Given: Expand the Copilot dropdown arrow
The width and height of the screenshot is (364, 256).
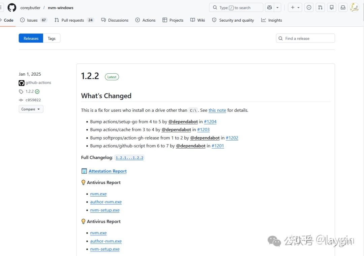Looking at the screenshot, I should (x=277, y=7).
